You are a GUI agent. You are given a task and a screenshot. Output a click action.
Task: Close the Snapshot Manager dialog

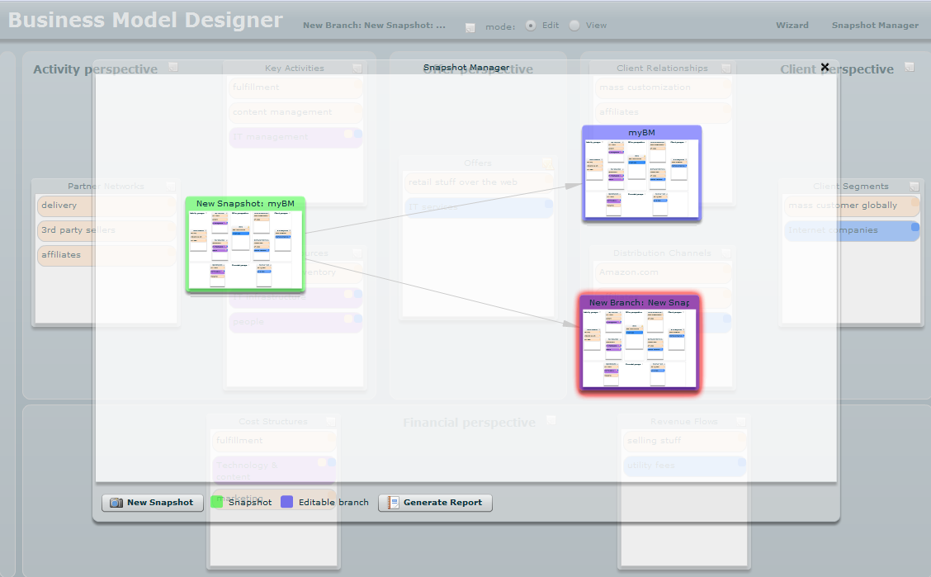pyautogui.click(x=825, y=68)
